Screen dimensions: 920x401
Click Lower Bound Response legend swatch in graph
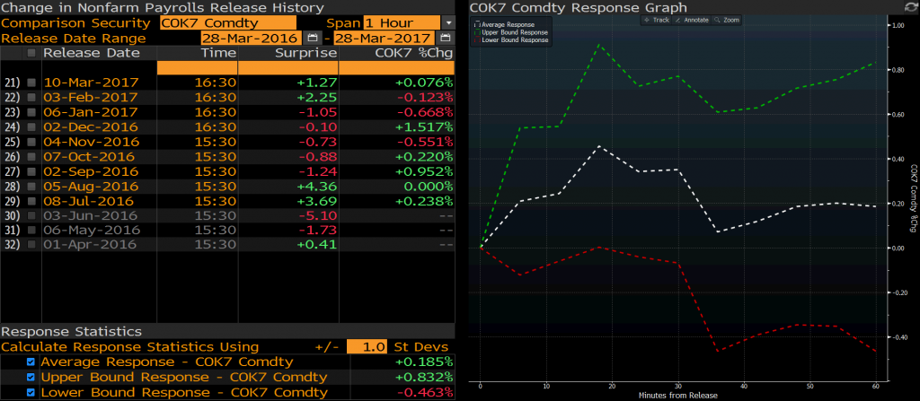[x=478, y=39]
